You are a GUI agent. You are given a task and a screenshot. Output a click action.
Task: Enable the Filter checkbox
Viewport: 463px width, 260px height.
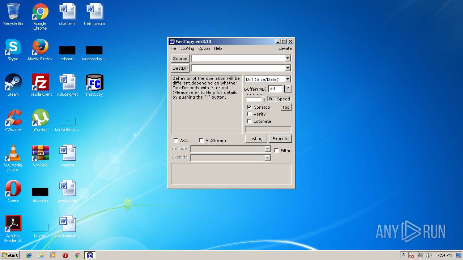[x=276, y=151]
